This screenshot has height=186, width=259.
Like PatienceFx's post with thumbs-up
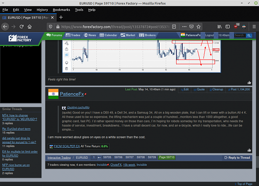click(249, 150)
